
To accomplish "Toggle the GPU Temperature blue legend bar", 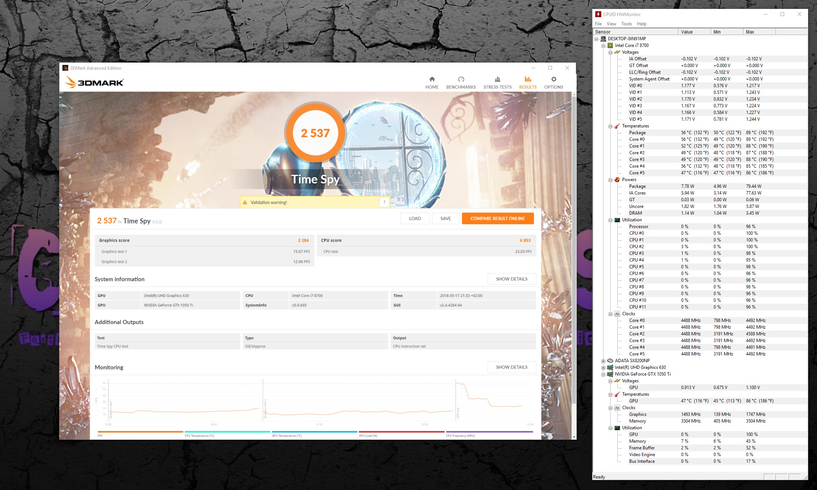I will point(315,432).
